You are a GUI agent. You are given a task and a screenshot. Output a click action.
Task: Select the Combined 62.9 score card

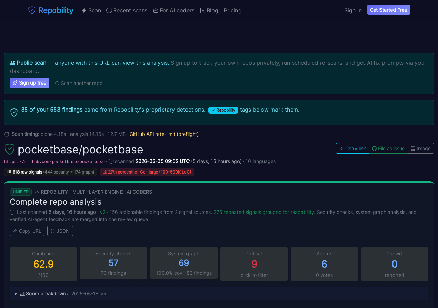click(43, 264)
